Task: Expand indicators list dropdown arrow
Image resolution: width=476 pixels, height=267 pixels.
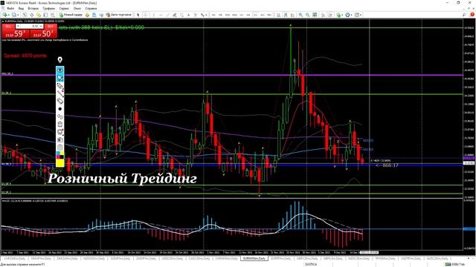Action: pos(342,15)
